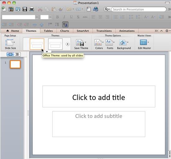The width and height of the screenshot is (171, 159).
Task: Click the Bold formatting icon
Action: click(58, 17)
